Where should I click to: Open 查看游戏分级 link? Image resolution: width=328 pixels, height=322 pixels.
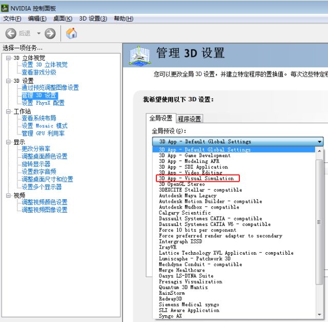click(x=39, y=72)
